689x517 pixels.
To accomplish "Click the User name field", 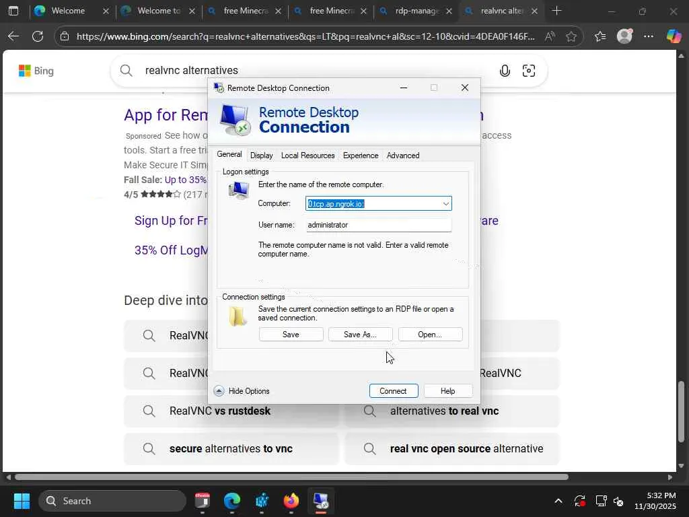I will click(x=378, y=225).
